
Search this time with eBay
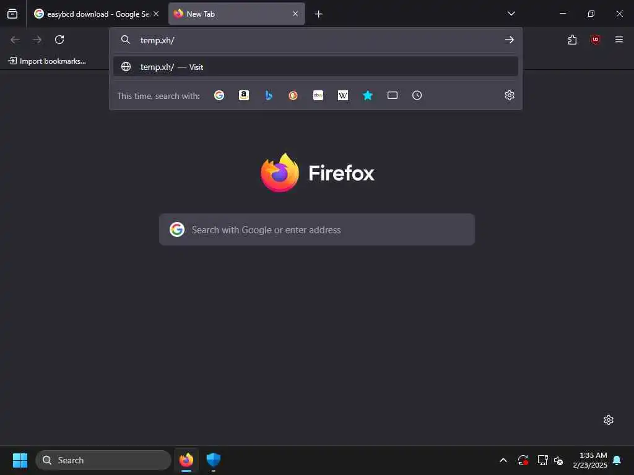318,95
